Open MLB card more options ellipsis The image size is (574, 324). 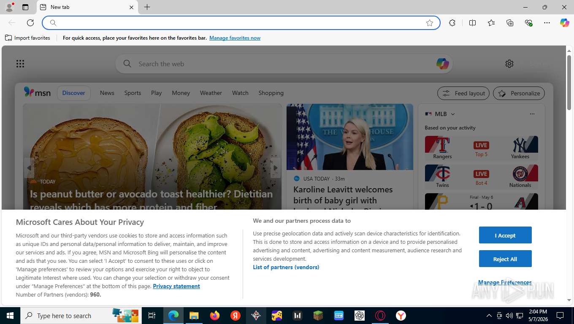(532, 114)
